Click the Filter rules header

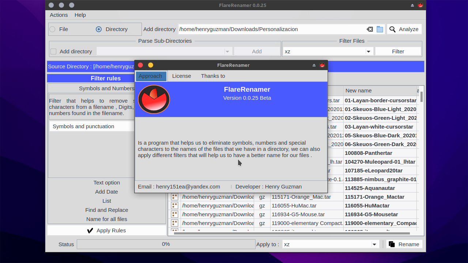click(106, 78)
